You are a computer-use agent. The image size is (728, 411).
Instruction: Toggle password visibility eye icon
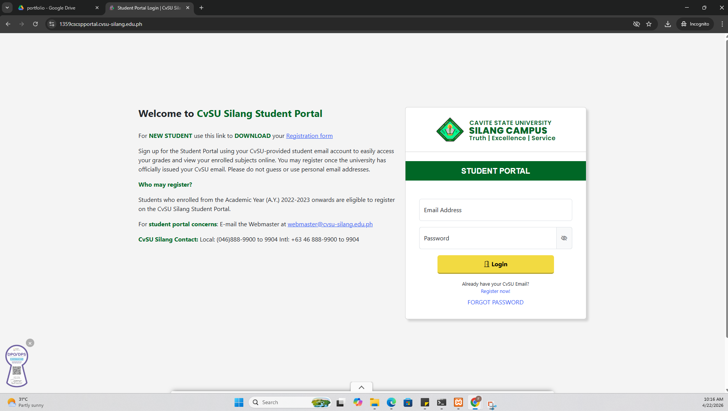point(564,238)
